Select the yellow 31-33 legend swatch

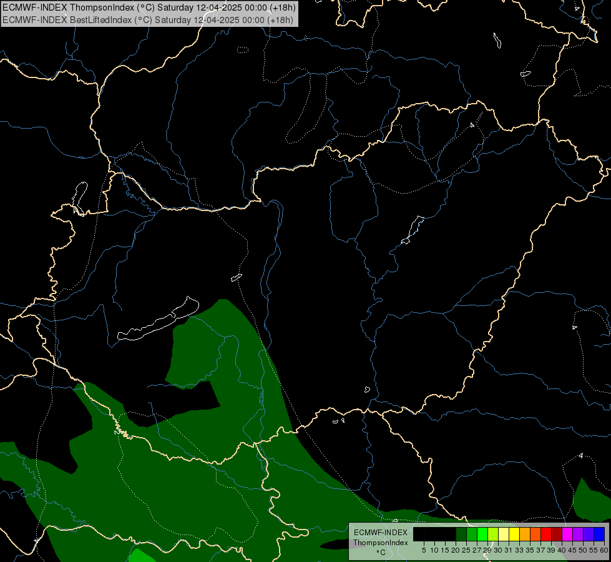pyautogui.click(x=514, y=534)
